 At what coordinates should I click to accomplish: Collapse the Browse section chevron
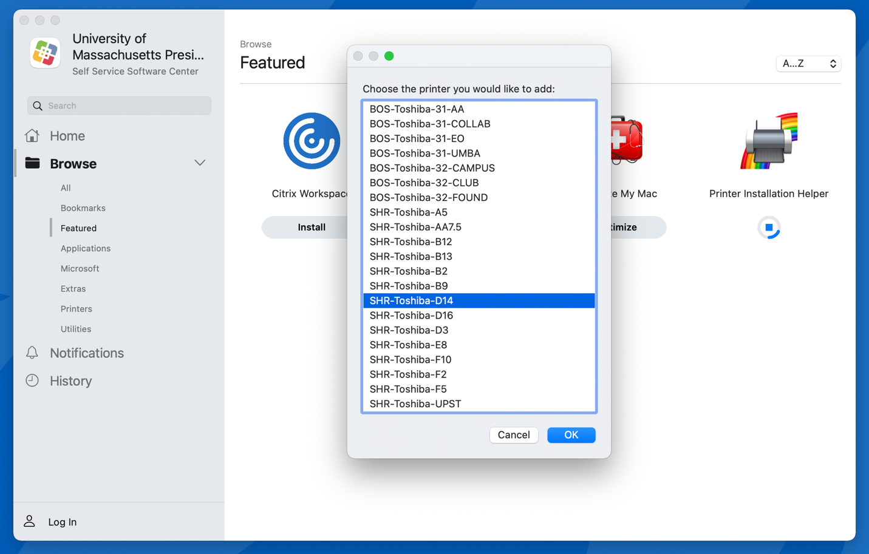(x=199, y=163)
